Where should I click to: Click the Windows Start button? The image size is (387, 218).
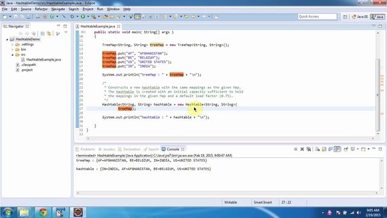click(8, 213)
